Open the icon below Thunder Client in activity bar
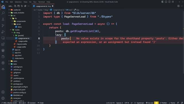 pos(3,69)
